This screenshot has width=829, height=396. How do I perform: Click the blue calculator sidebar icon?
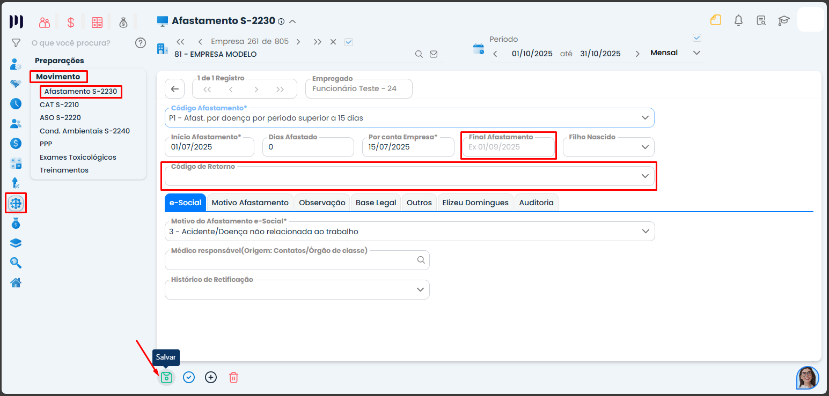16,163
